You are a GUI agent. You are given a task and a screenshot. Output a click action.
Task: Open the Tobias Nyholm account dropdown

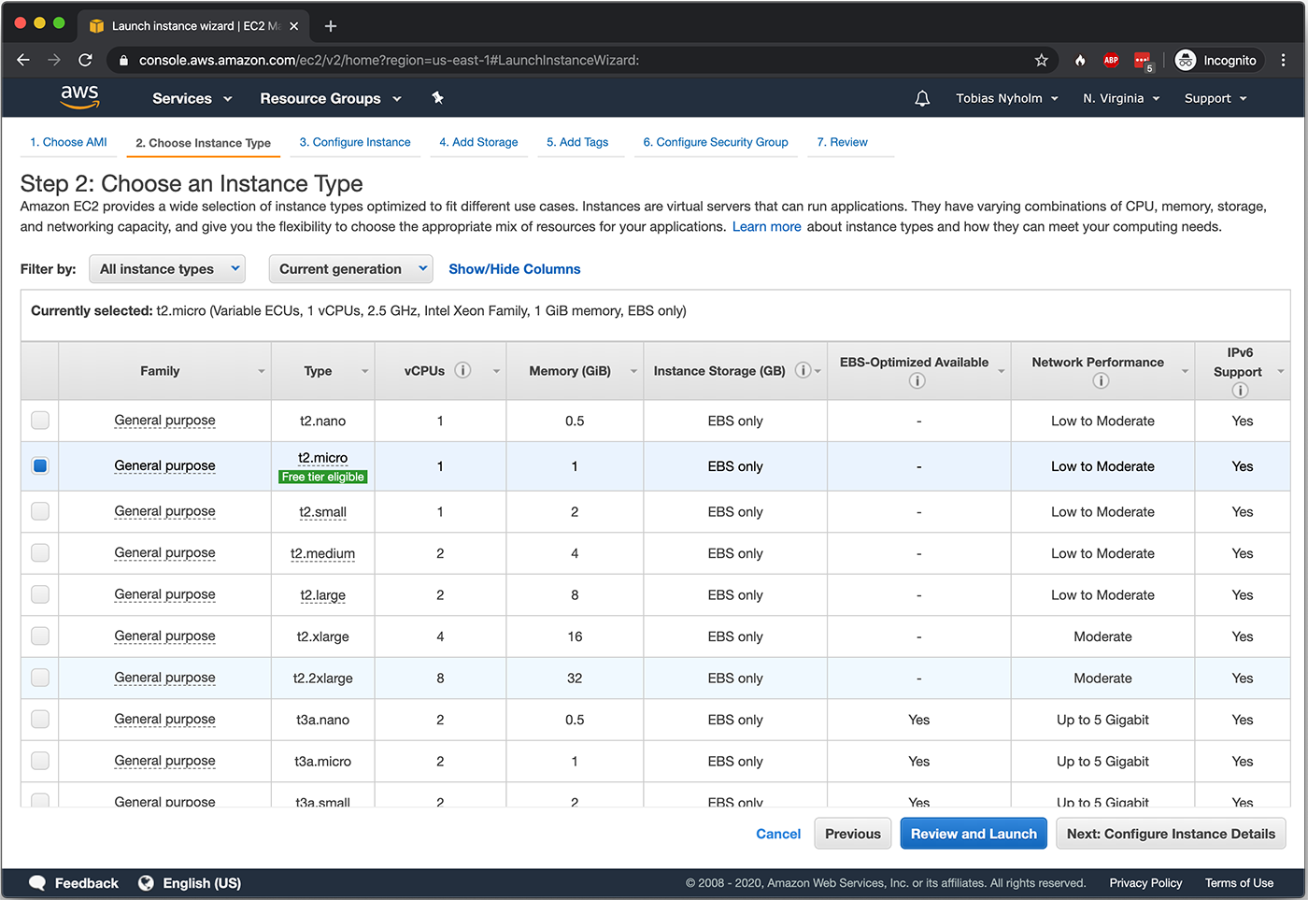(x=1007, y=98)
